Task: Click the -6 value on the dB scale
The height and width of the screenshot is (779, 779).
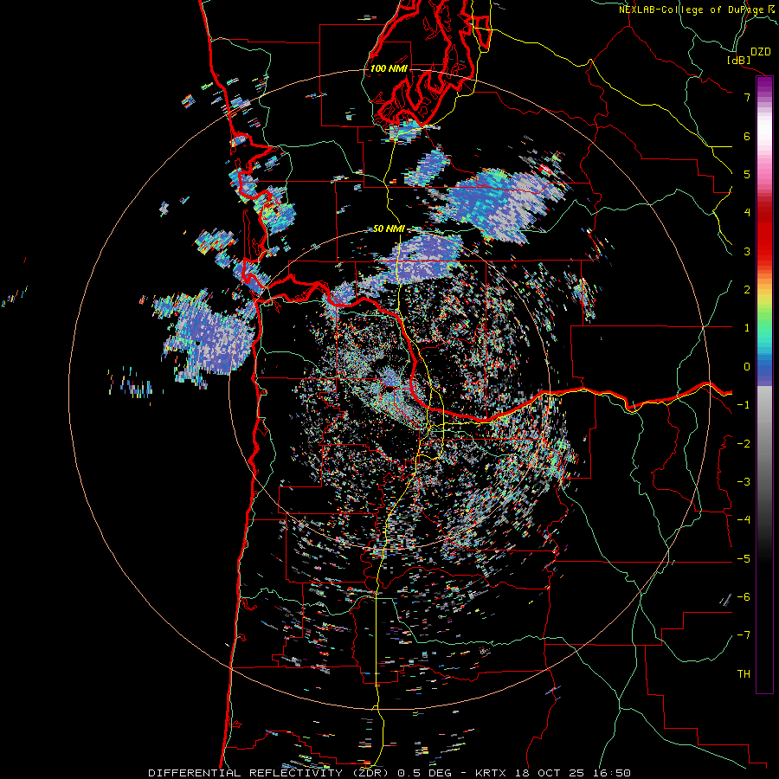Action: (744, 597)
